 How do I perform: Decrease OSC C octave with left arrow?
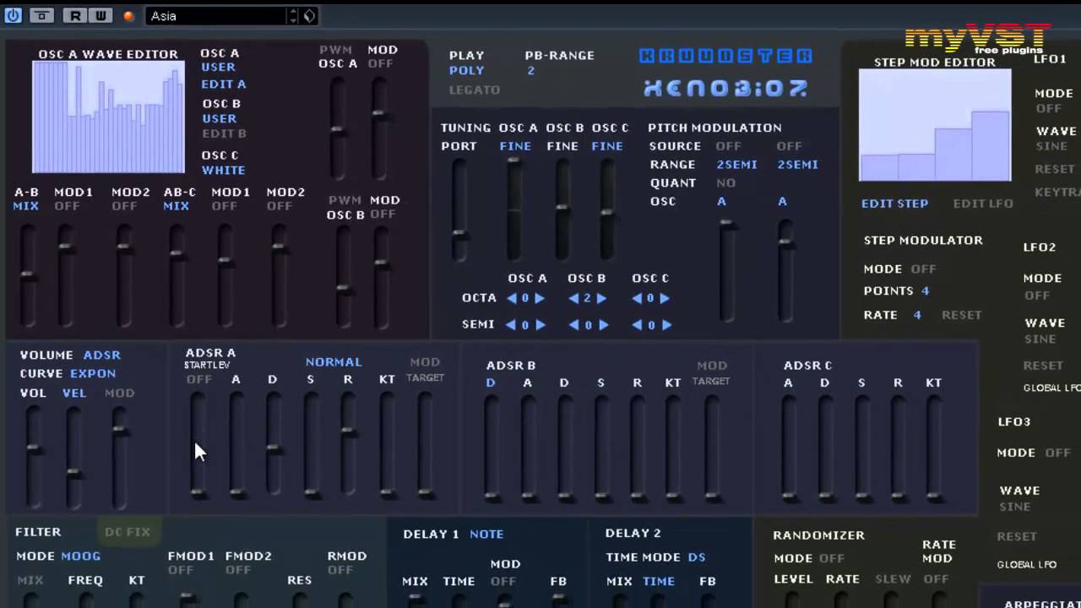click(637, 298)
